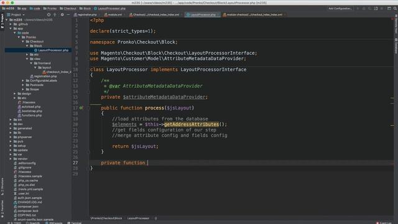Select COPYING.txt in project tree
This screenshot has width=398, height=224.
(27, 215)
